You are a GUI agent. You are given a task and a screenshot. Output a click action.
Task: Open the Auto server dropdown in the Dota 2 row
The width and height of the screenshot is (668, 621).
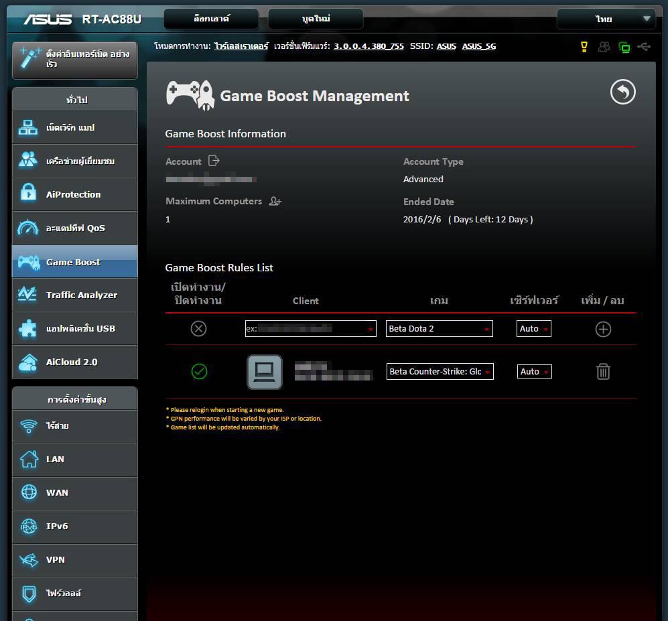coord(534,328)
